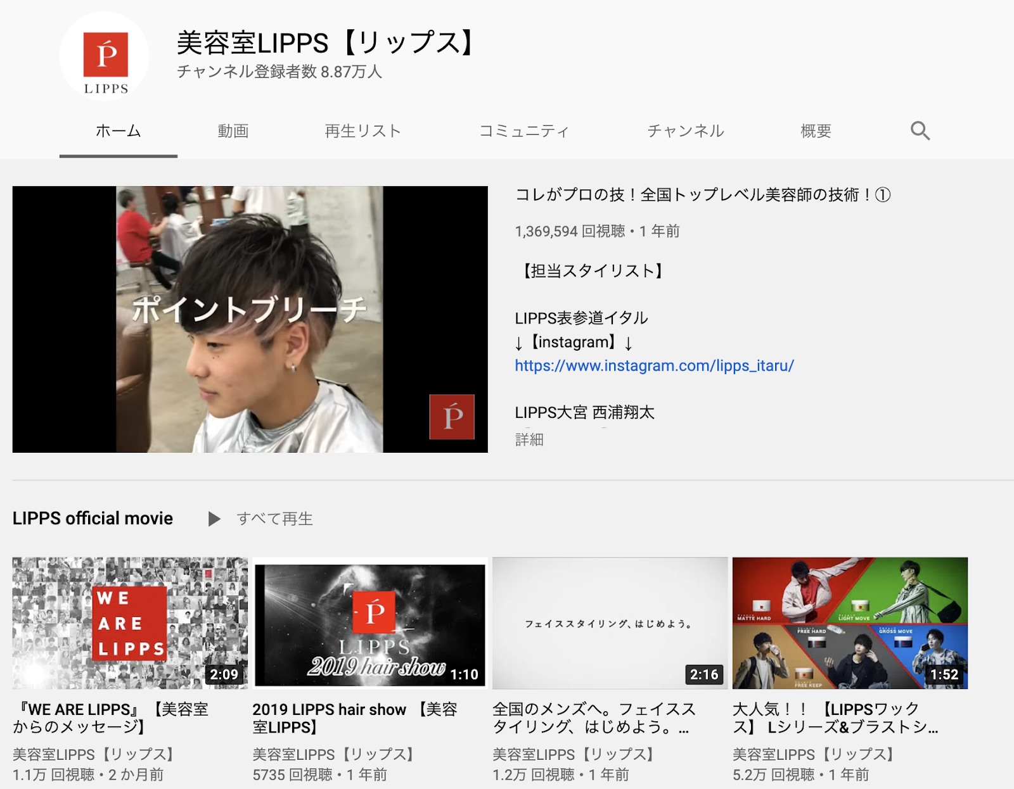Switch to the 動画 tab

click(x=233, y=131)
